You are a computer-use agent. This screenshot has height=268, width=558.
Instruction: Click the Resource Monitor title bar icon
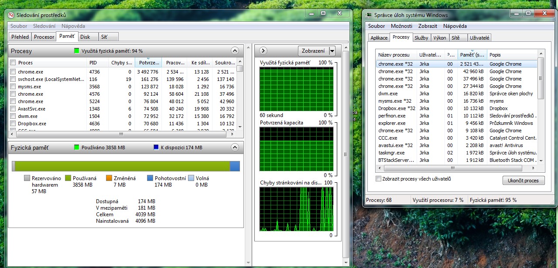pos(11,15)
